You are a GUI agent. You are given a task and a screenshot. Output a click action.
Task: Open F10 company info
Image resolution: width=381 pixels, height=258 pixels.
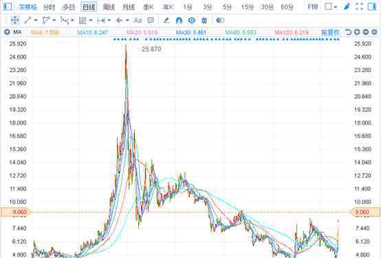[x=312, y=7]
